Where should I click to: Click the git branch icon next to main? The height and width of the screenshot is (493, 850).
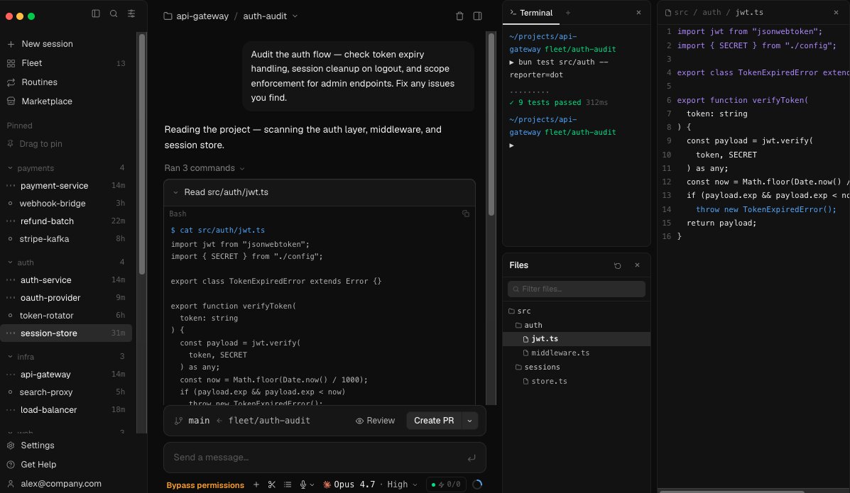pos(178,421)
